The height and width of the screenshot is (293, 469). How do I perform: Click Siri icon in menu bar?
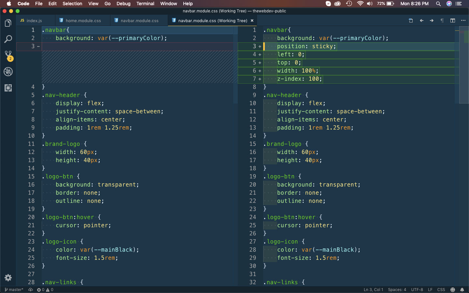click(449, 4)
